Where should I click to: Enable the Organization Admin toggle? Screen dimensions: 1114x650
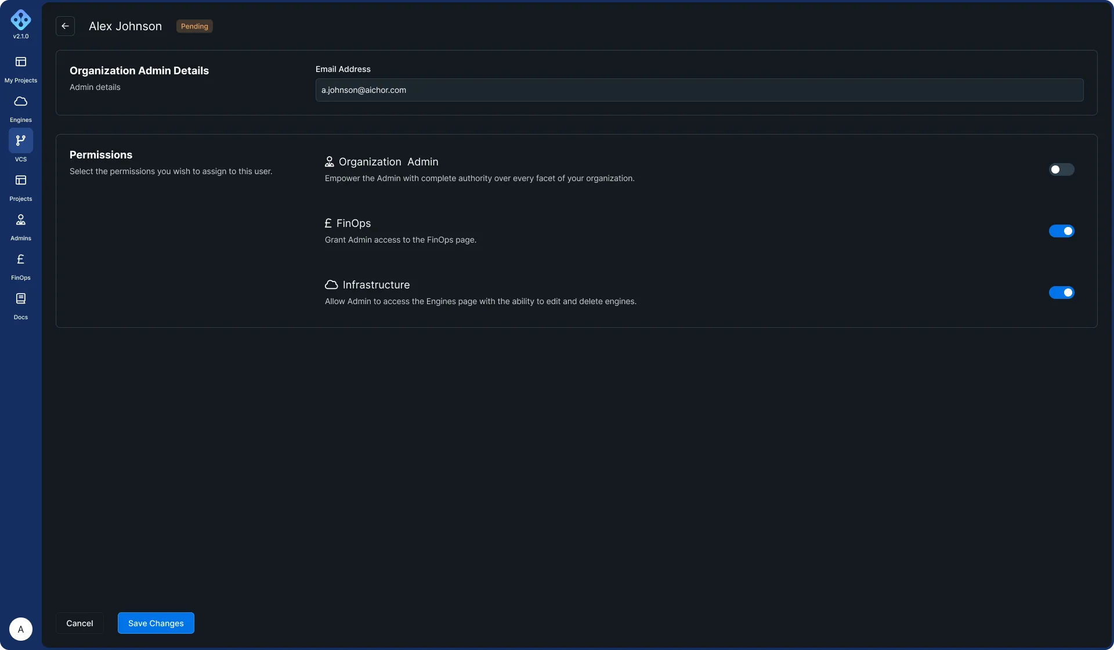point(1061,169)
